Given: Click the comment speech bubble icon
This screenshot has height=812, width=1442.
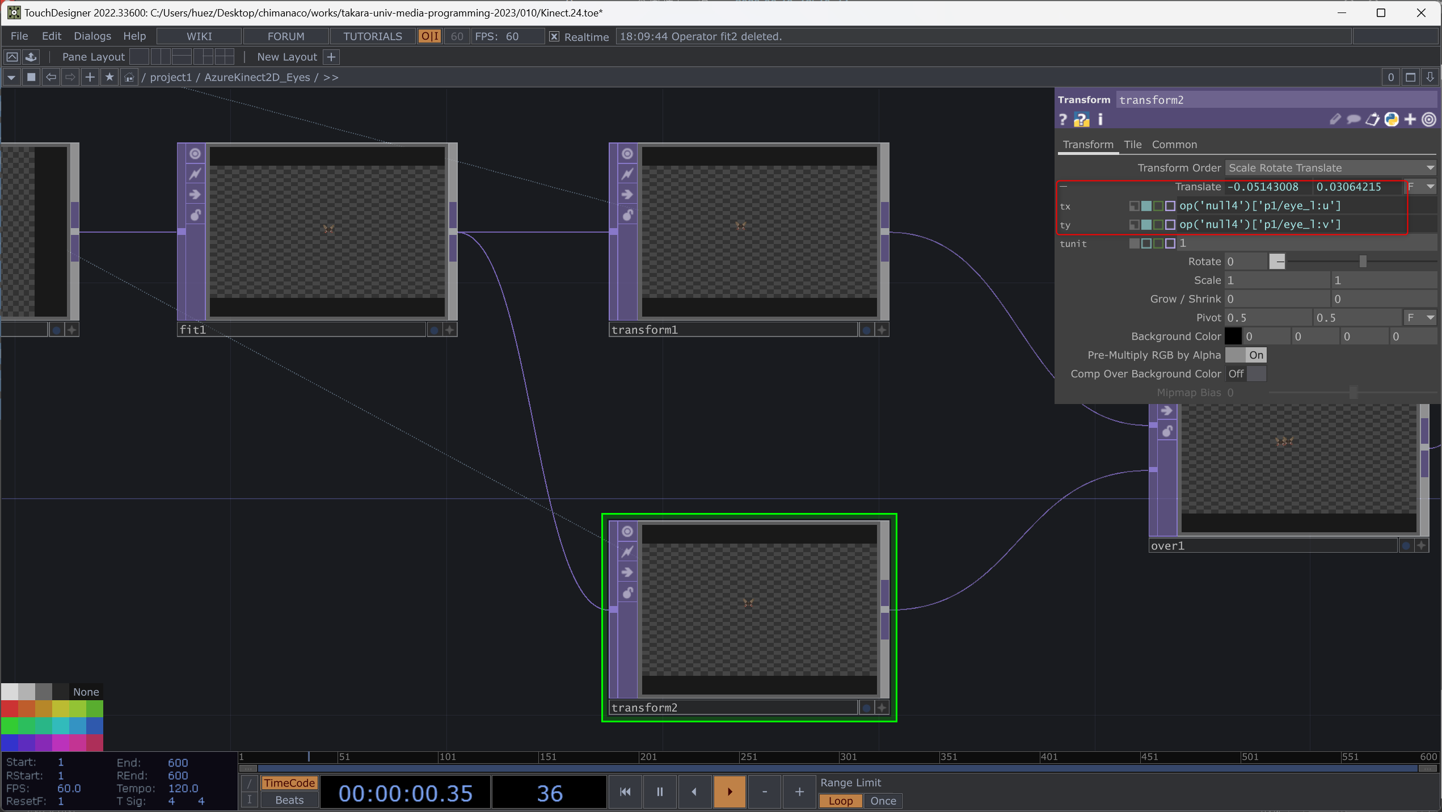Looking at the screenshot, I should coord(1354,120).
